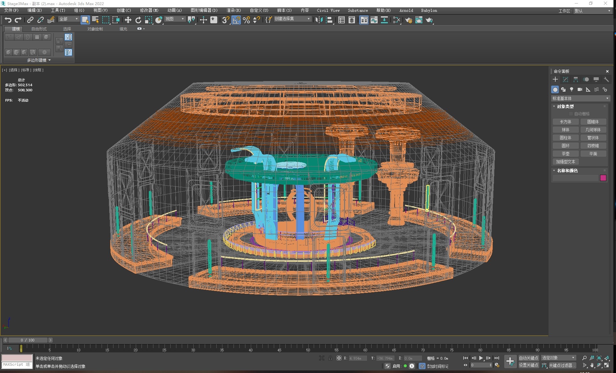Open Mirror tool in main toolbar

coord(319,20)
